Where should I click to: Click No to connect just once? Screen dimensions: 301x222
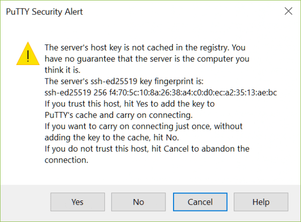[x=138, y=202]
